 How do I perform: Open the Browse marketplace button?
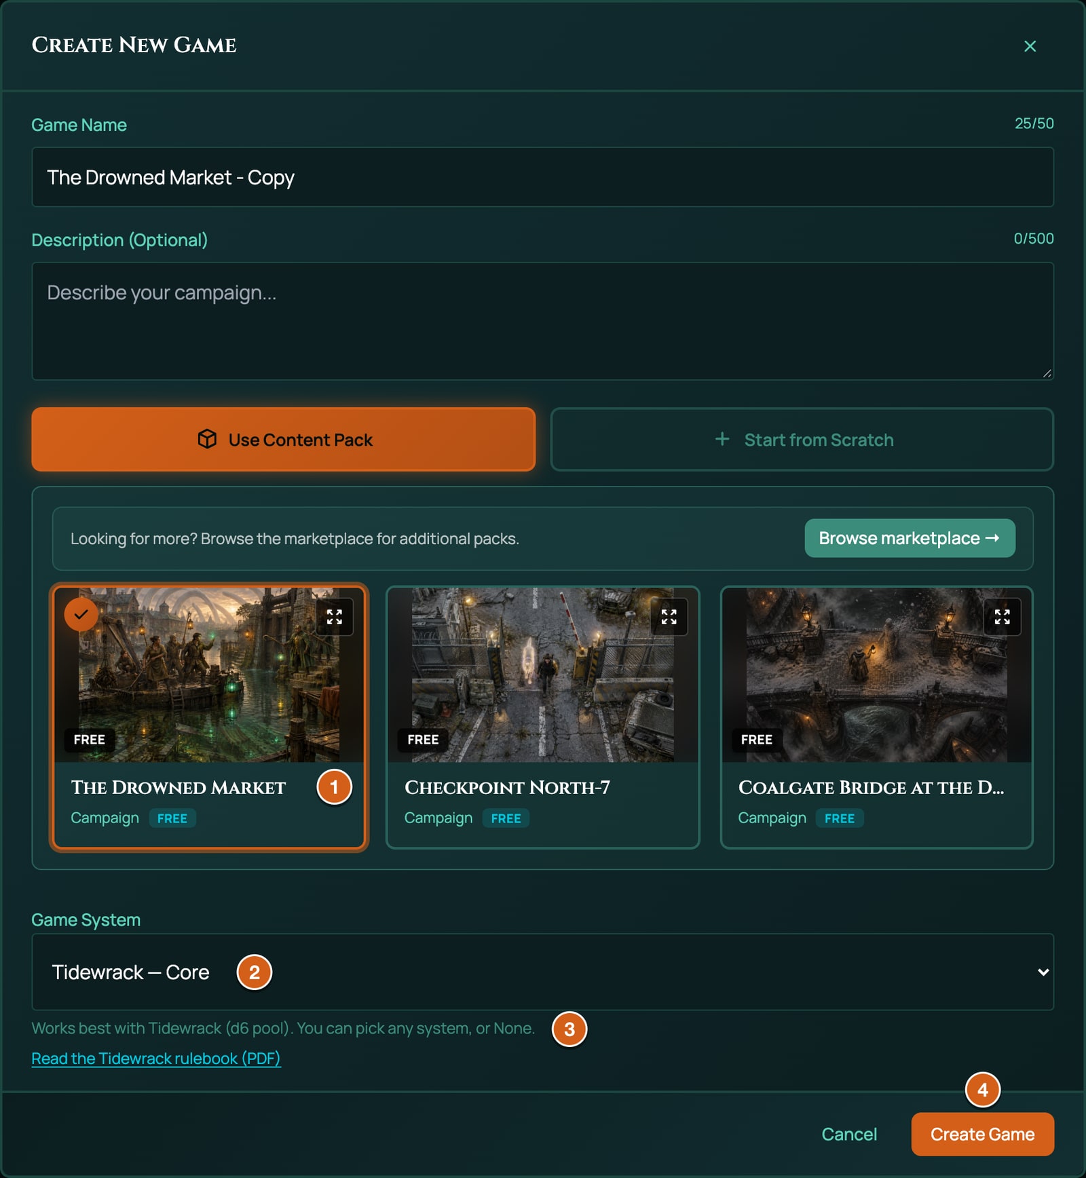(x=910, y=538)
